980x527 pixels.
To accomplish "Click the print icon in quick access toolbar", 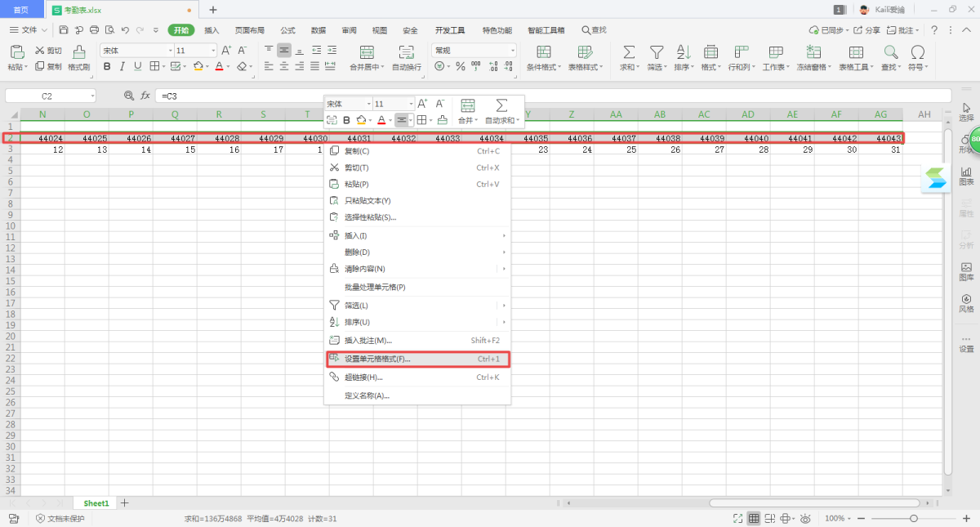I will click(94, 30).
